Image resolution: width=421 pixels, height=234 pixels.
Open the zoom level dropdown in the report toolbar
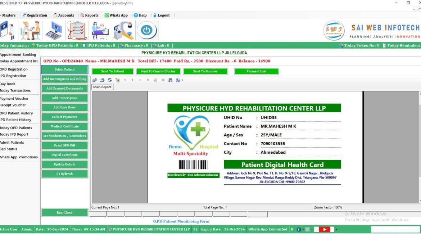tap(182, 80)
